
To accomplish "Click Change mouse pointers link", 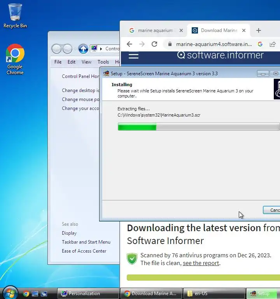I will point(80,99).
